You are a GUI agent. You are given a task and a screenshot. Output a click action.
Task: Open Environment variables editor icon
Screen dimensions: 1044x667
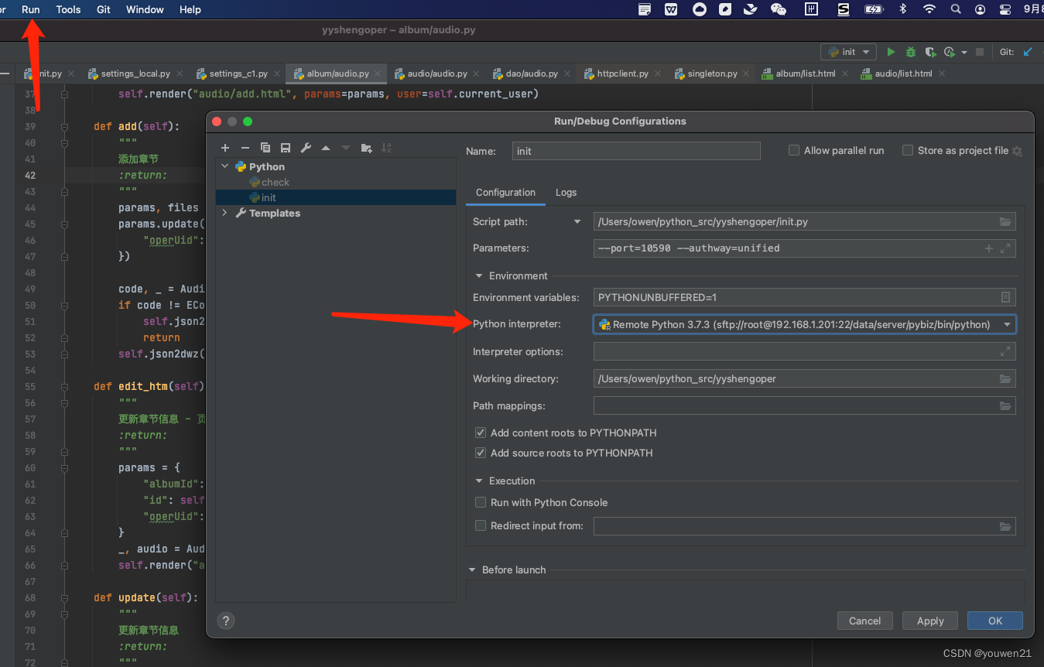pos(1005,297)
